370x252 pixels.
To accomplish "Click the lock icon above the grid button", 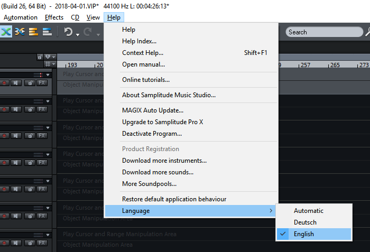I will [40, 57].
